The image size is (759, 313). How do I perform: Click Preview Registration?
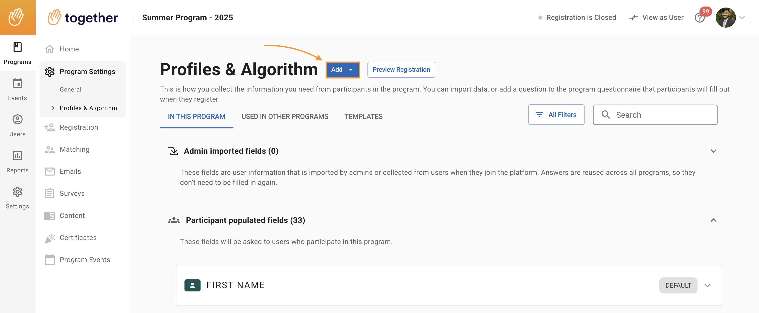401,69
